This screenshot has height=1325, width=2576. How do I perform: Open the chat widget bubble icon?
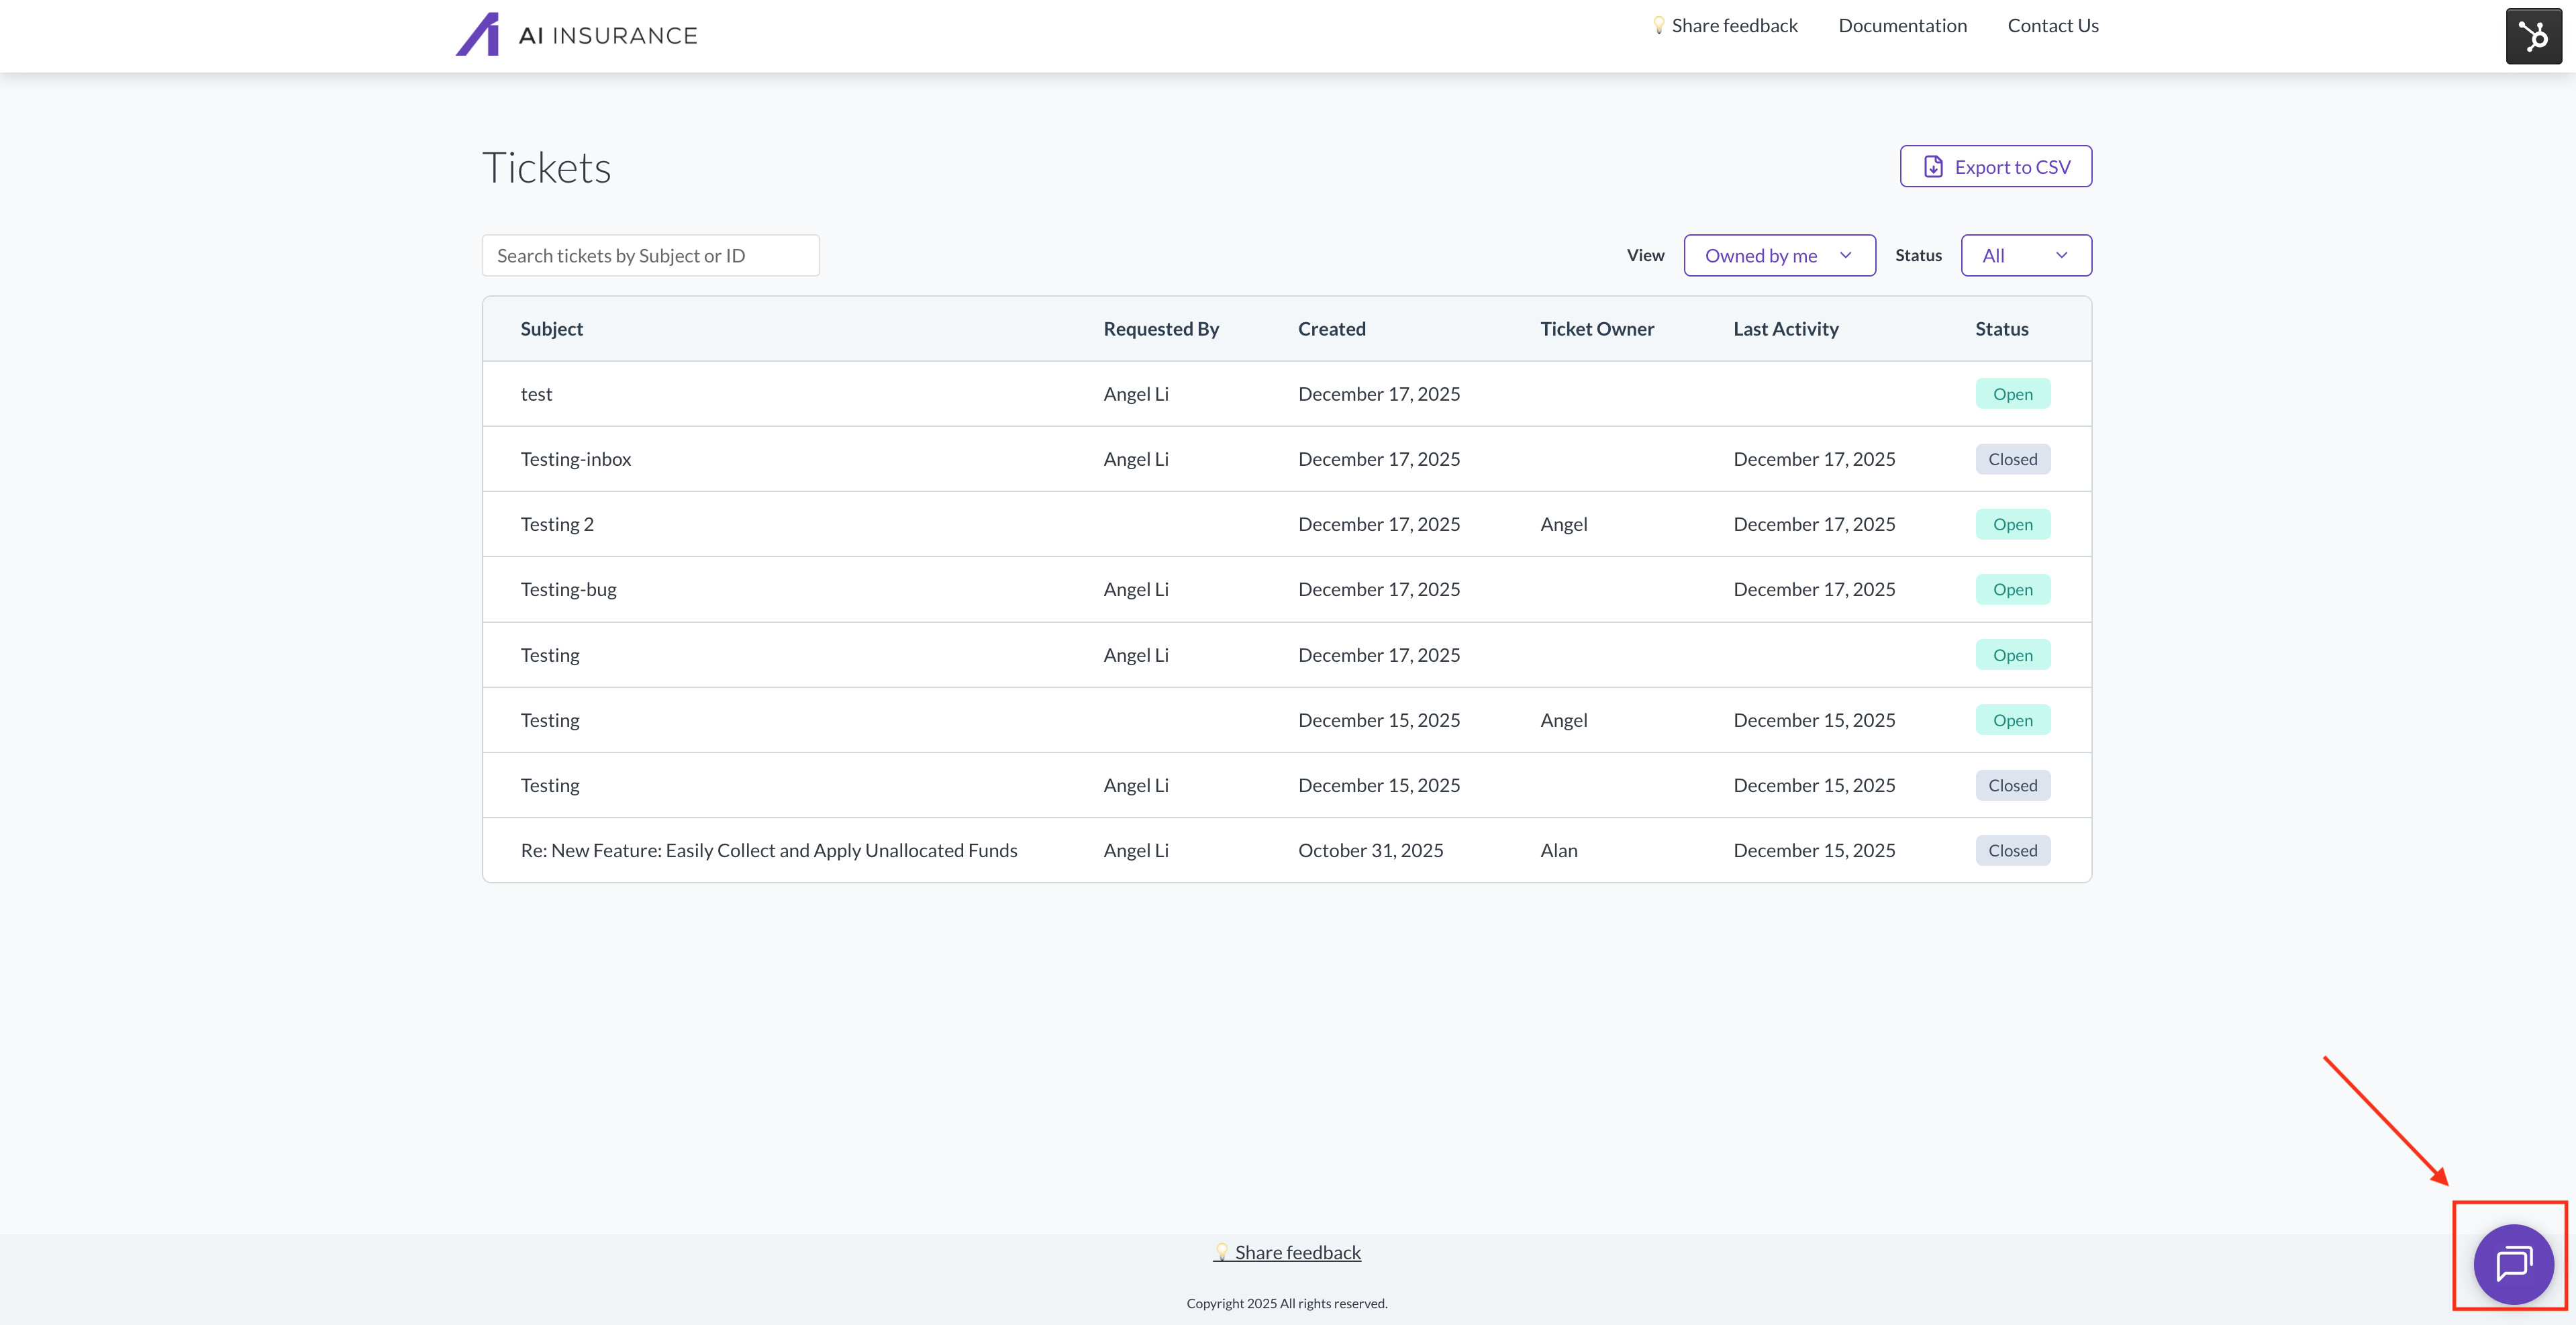coord(2513,1264)
